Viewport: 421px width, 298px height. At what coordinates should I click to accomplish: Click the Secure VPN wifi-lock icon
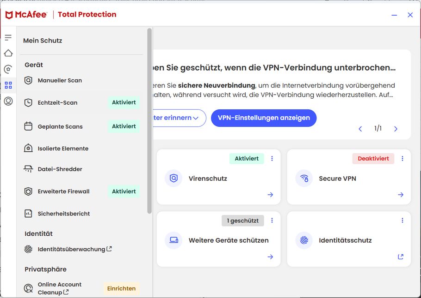pyautogui.click(x=304, y=179)
